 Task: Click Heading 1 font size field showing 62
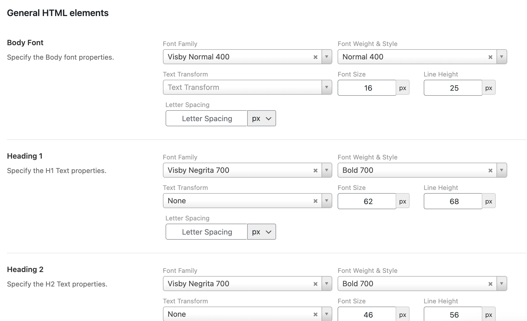point(367,201)
